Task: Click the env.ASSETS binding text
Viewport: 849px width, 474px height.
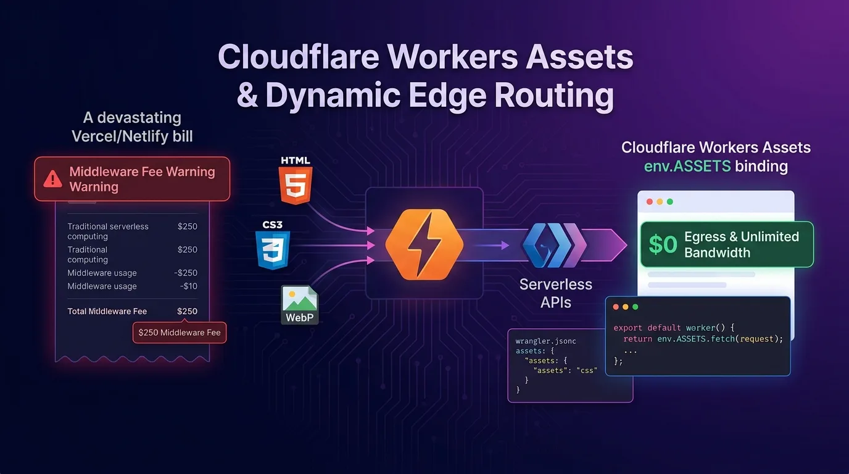Action: (716, 166)
